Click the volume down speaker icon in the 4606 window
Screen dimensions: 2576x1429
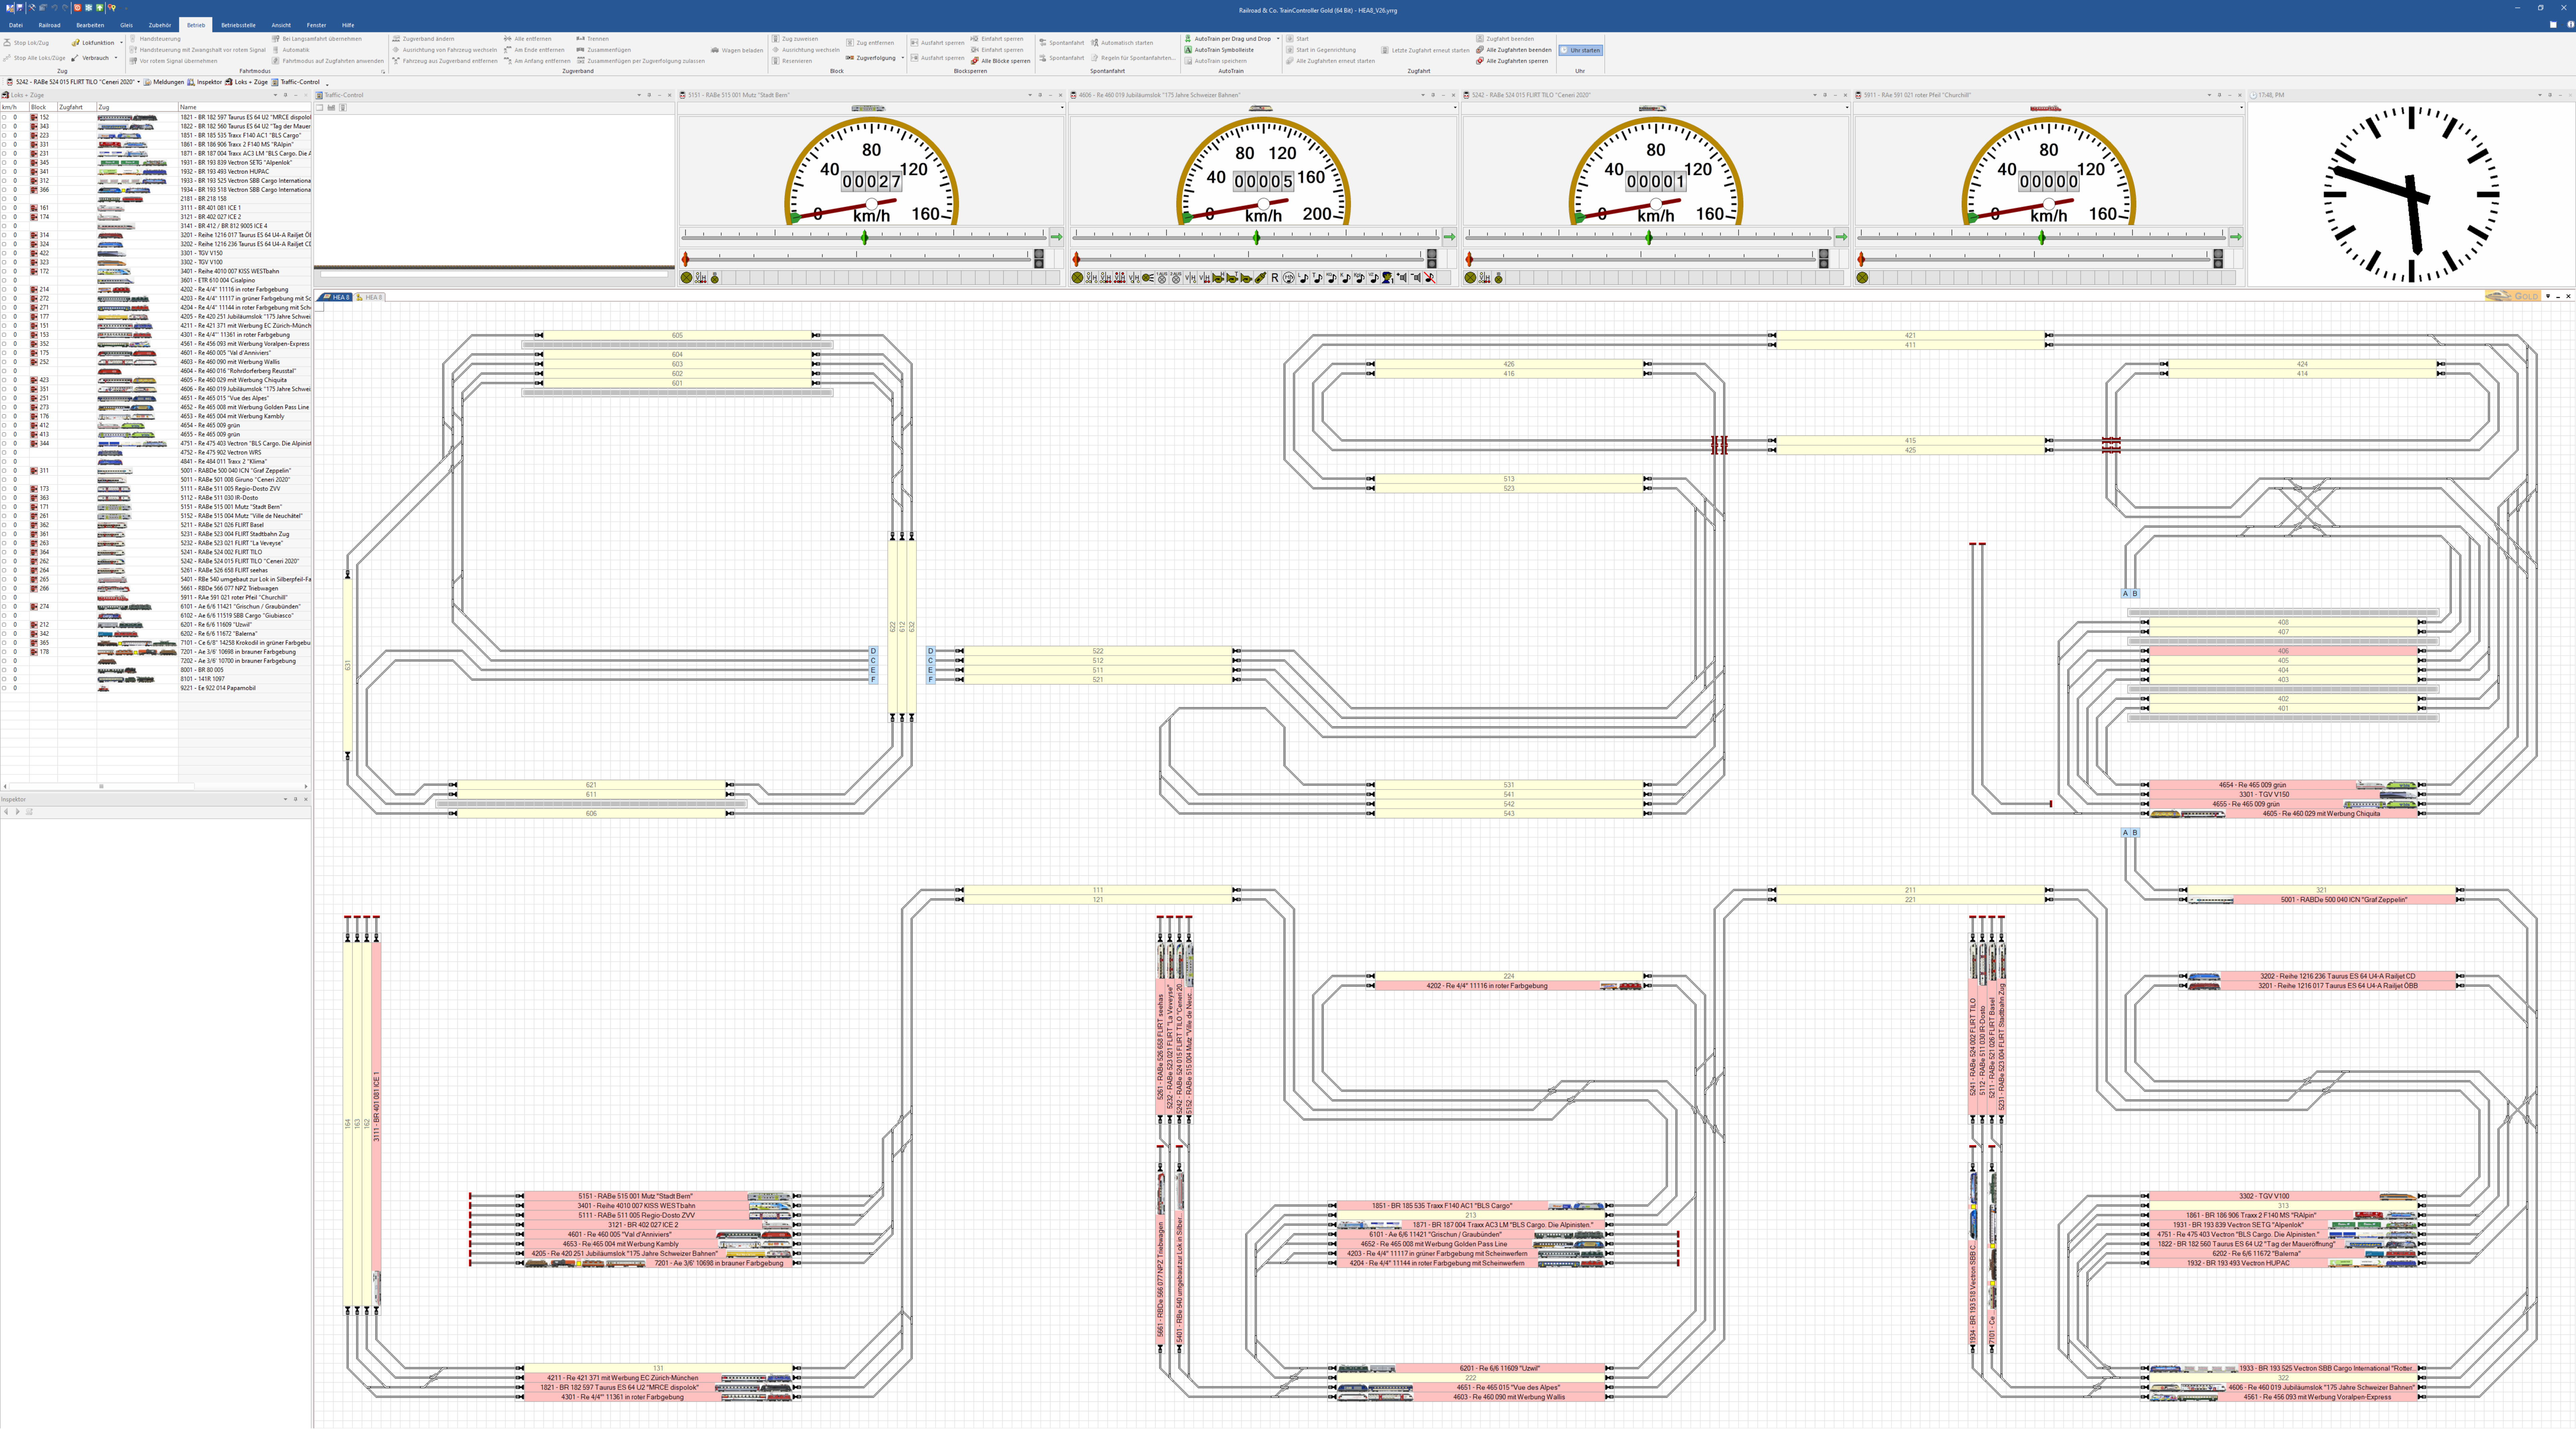(1416, 278)
